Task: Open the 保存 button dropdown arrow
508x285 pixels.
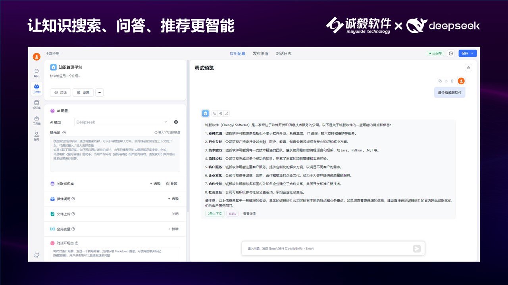Action: [472, 53]
